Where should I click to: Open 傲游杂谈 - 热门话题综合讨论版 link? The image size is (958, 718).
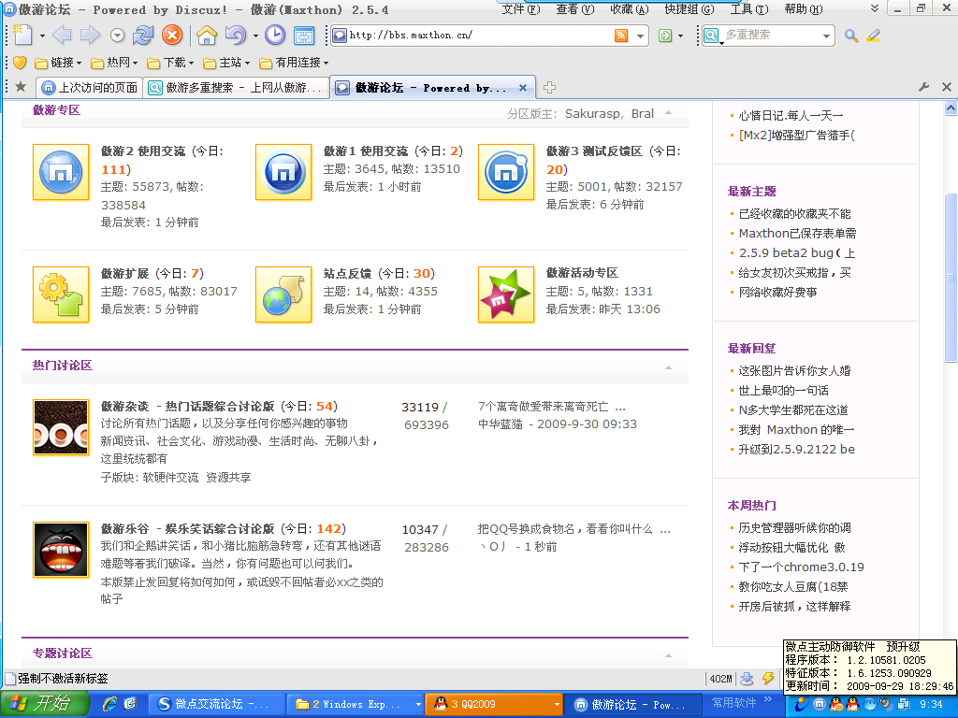tap(187, 406)
